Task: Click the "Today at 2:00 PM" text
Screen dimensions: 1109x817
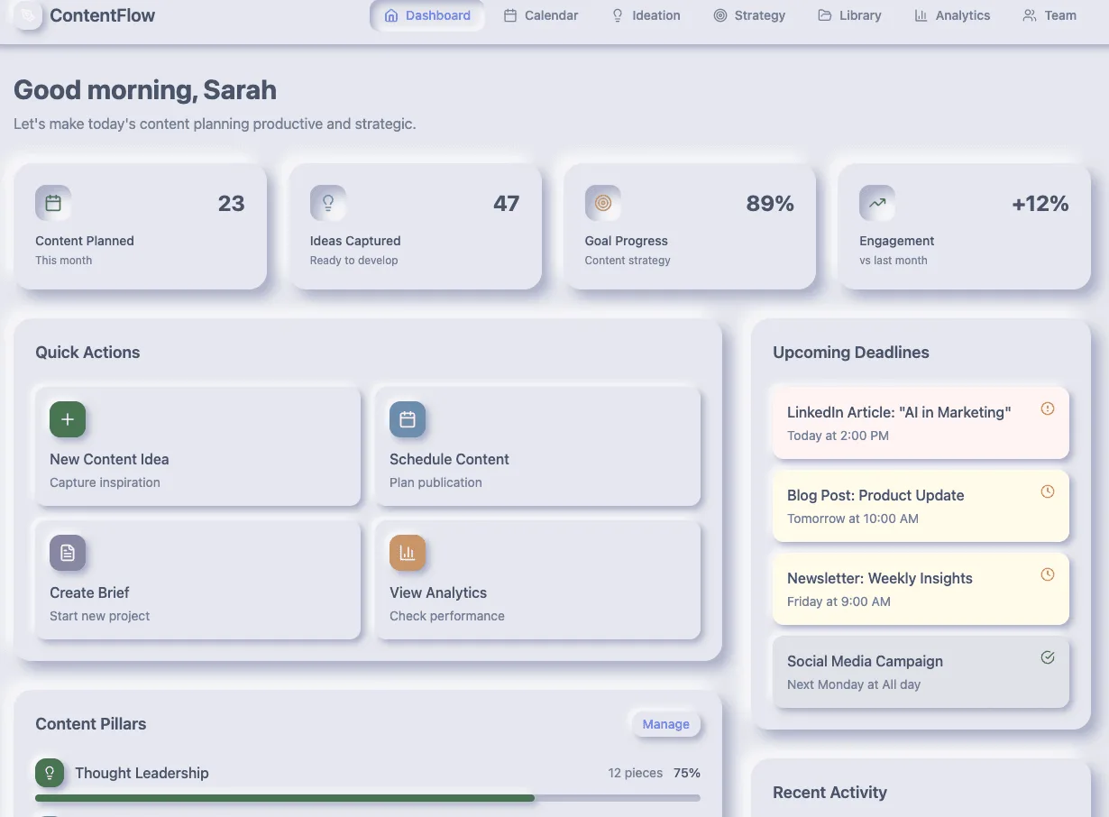Action: point(838,436)
